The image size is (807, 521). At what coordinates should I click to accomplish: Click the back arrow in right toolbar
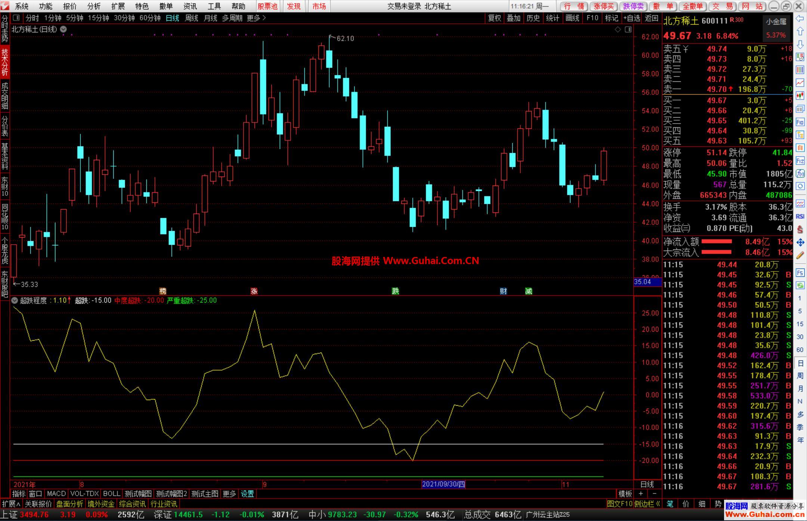pos(800,19)
